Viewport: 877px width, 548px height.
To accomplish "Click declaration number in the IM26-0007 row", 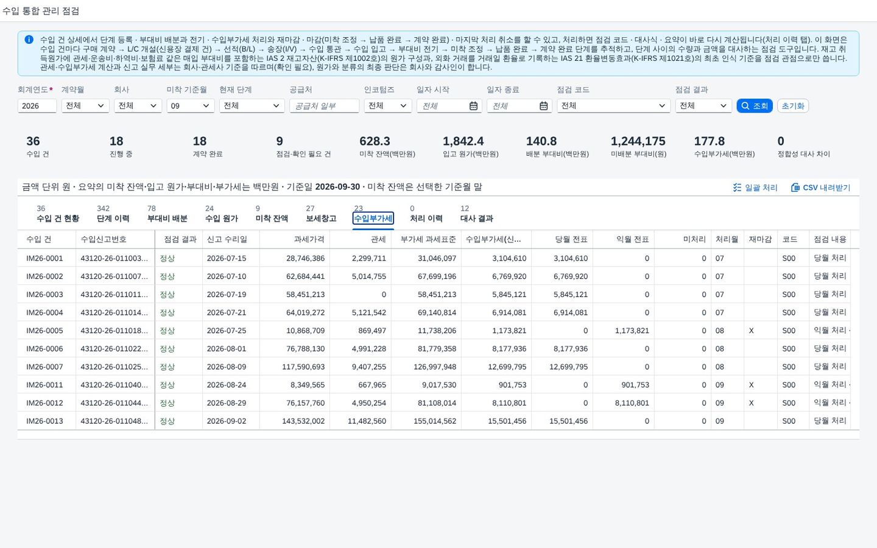I will (x=114, y=367).
